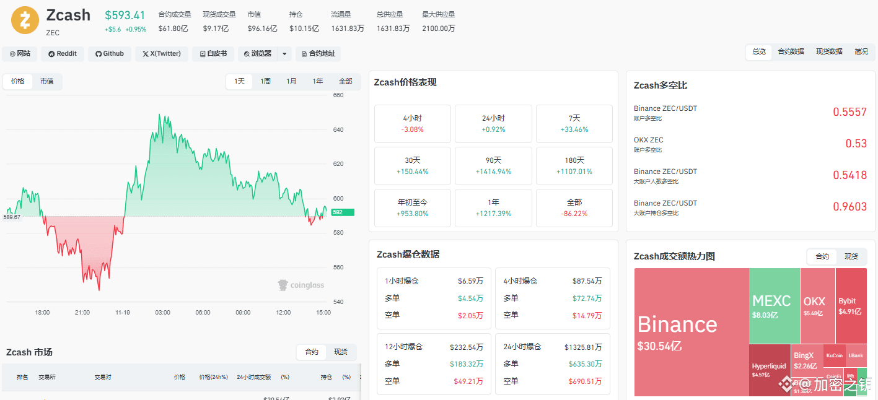
Task: Switch to the 合约数据 tab
Action: tap(791, 52)
